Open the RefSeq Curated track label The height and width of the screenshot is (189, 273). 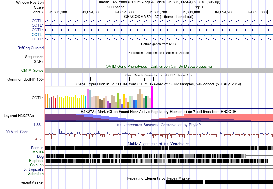[x=30, y=48]
